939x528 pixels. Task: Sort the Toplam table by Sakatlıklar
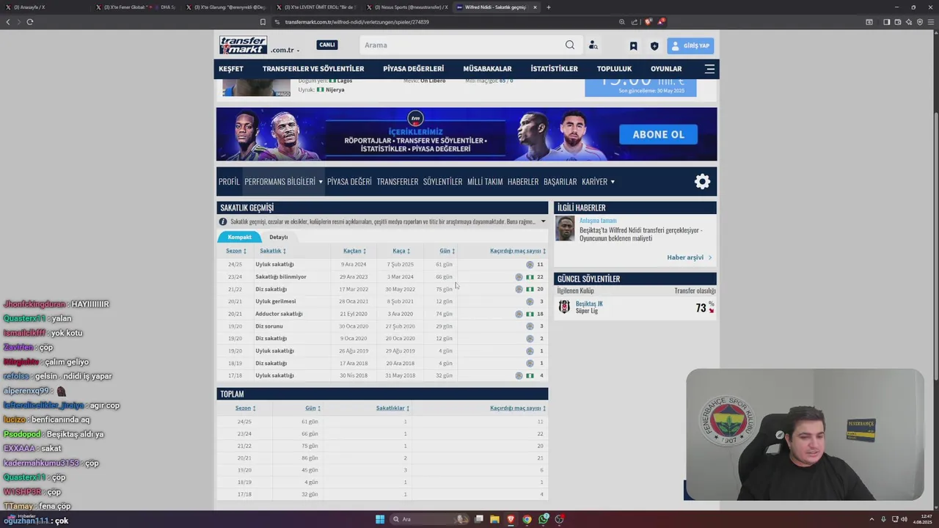392,408
